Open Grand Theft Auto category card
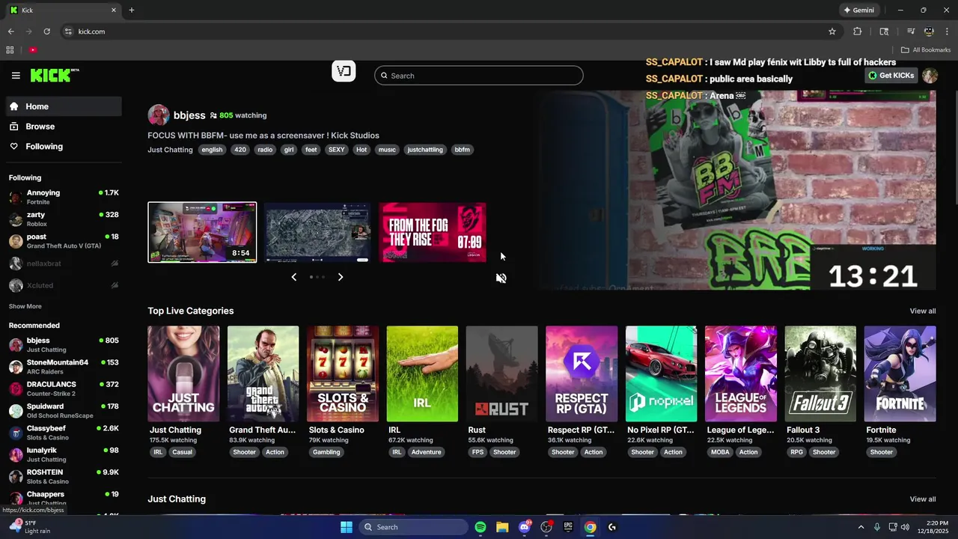The width and height of the screenshot is (958, 539). pos(263,374)
